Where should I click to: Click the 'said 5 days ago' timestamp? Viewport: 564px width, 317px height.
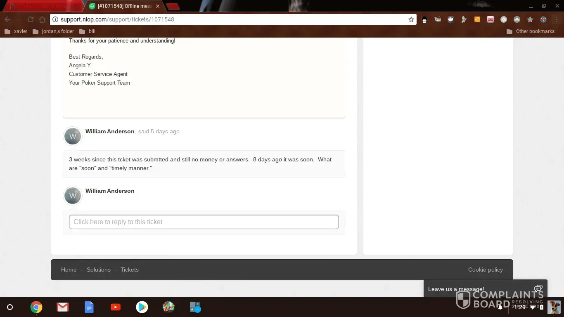click(159, 131)
